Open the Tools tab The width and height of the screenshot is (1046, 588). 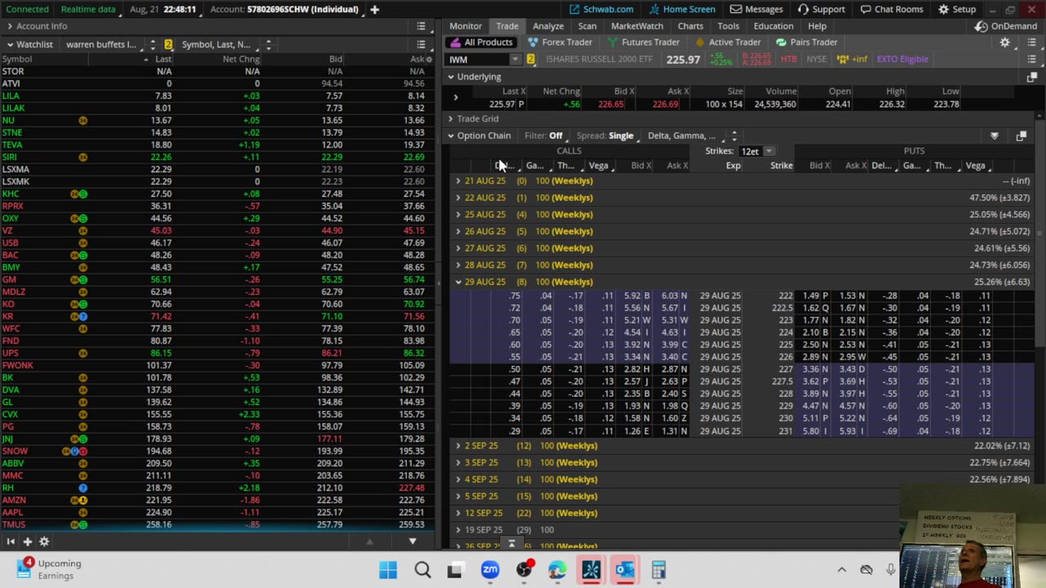click(x=728, y=26)
